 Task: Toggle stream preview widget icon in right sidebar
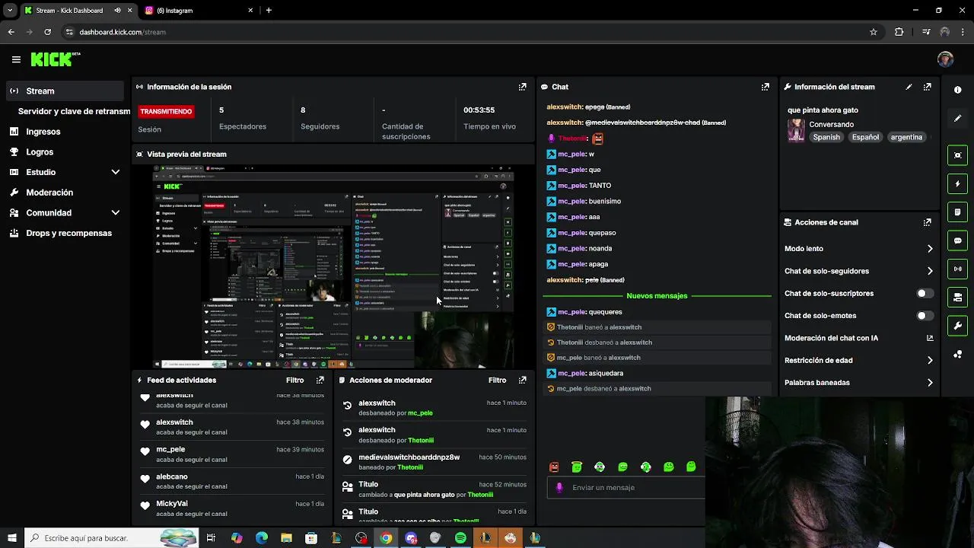(957, 155)
